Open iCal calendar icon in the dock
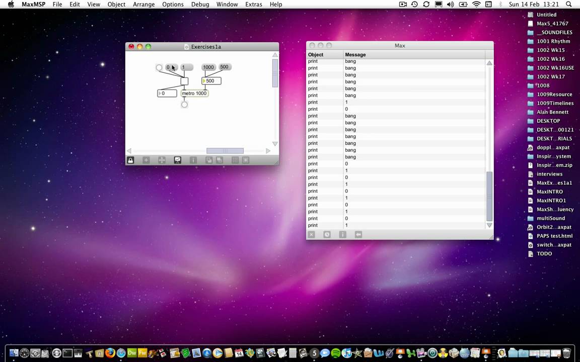This screenshot has width=580, height=362. [x=239, y=353]
